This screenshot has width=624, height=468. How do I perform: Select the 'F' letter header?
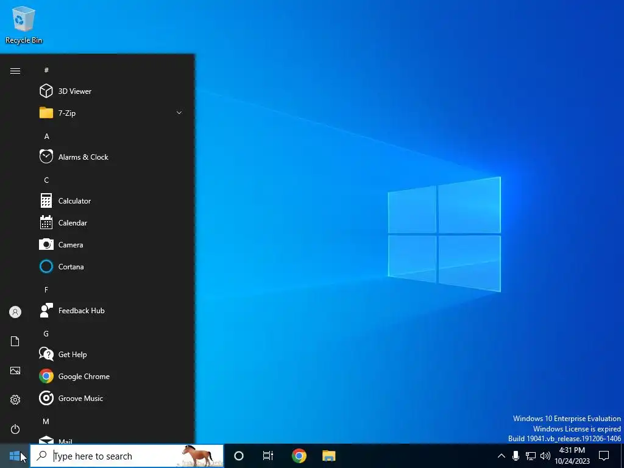46,289
